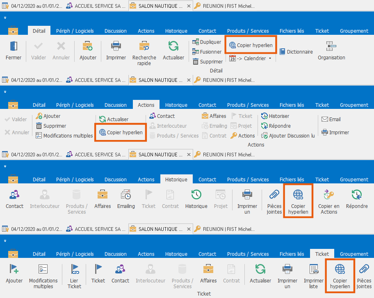Close the SALON NAUTIQUE tab in top row

(188, 6)
